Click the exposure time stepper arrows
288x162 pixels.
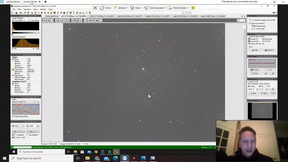[x=37, y=126]
